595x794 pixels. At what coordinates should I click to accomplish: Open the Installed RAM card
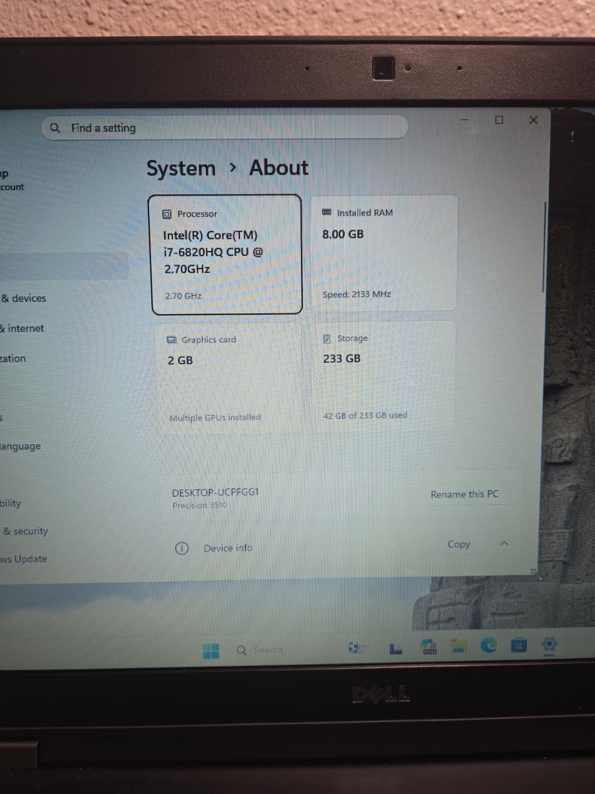(384, 253)
